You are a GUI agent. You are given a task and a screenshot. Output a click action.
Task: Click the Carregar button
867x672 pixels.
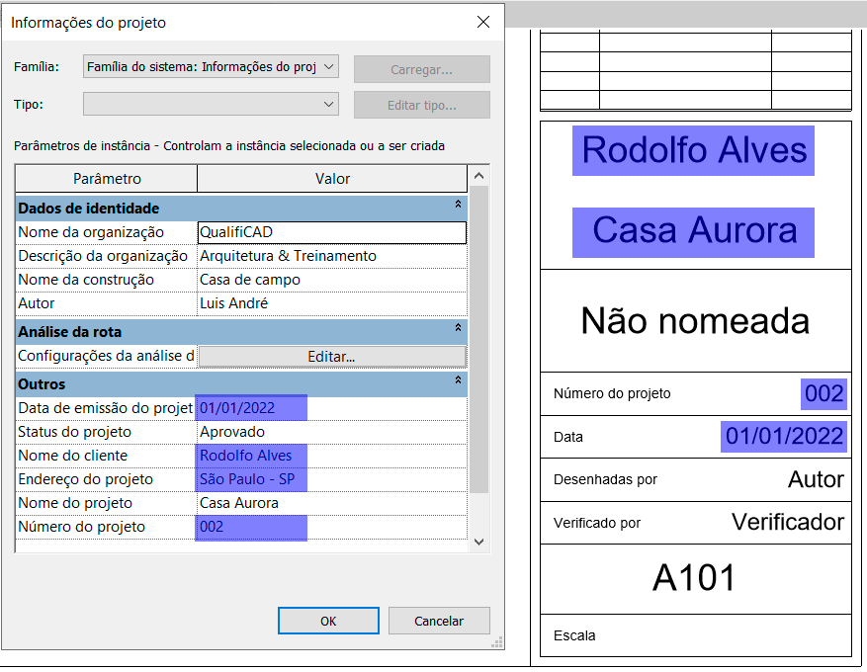[421, 68]
